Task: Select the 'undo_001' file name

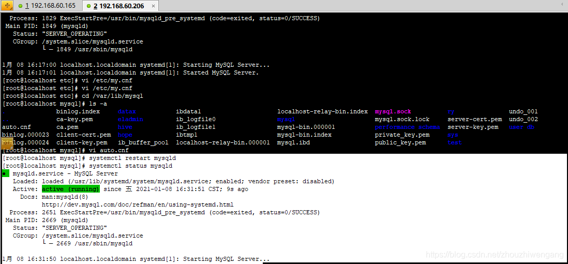Action: (x=524, y=111)
